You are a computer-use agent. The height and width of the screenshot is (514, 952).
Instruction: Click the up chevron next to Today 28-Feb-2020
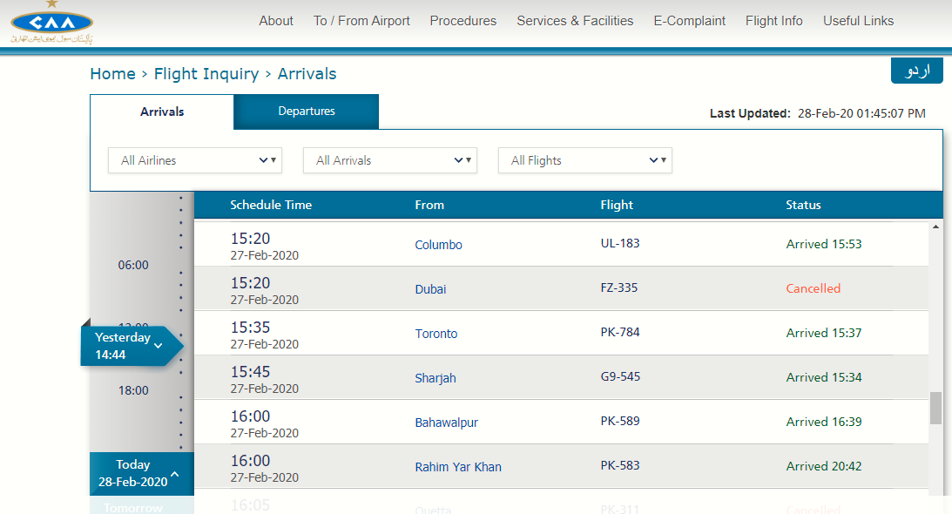175,474
